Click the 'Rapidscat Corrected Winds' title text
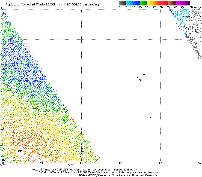This screenshot has height=177, width=202. 31,4
